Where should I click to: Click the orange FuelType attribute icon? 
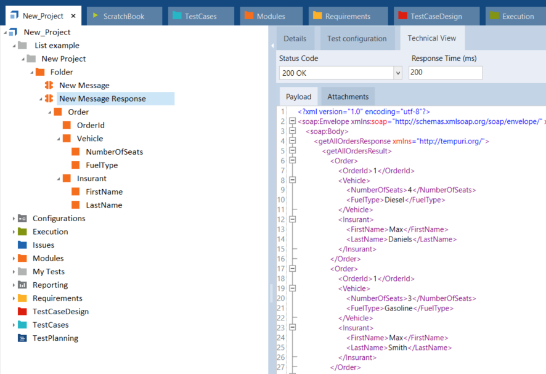tap(75, 165)
